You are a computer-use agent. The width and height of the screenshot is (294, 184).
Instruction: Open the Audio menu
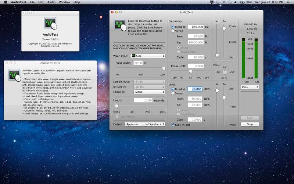click(51, 2)
